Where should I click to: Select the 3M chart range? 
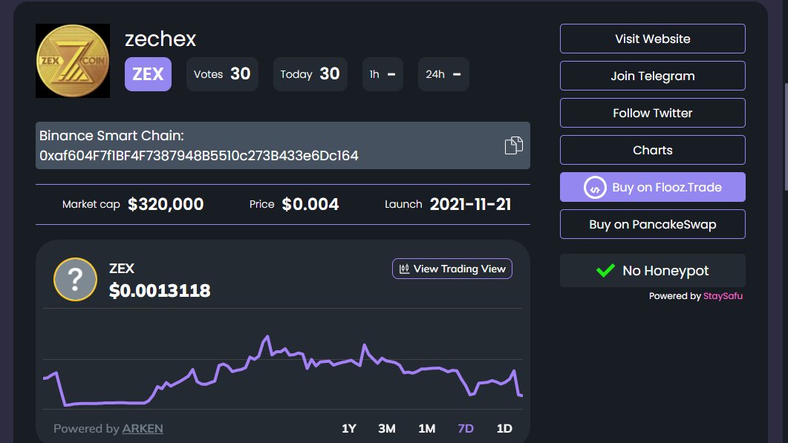pos(386,428)
